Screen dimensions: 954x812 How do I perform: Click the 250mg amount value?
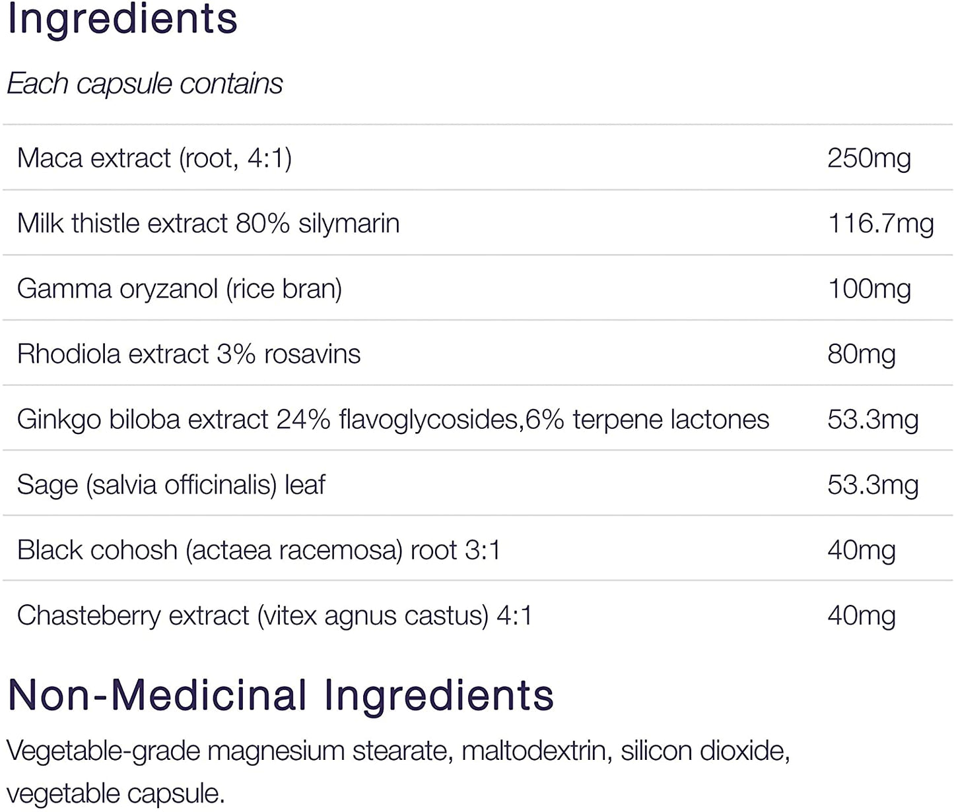click(x=868, y=158)
